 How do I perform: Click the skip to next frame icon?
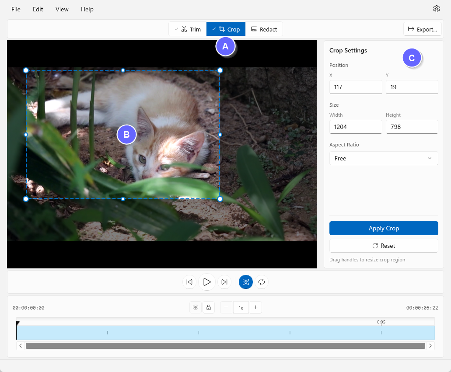224,282
